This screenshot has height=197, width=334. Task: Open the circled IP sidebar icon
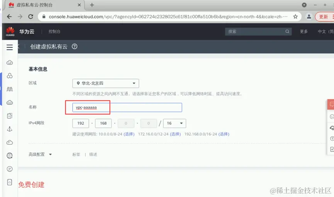(10, 169)
